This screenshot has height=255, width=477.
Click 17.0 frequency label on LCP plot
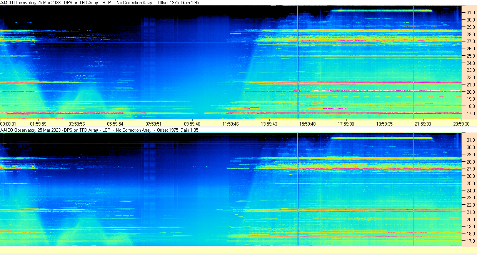[x=471, y=241]
